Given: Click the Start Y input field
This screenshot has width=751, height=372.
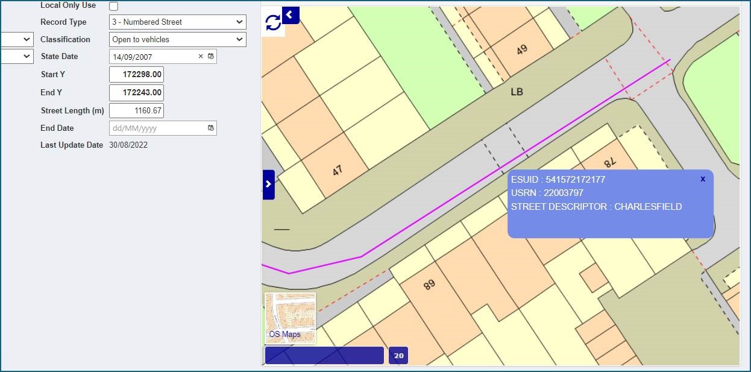Looking at the screenshot, I should click(x=136, y=75).
